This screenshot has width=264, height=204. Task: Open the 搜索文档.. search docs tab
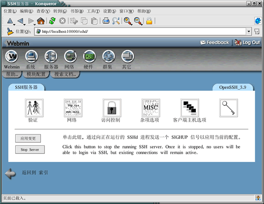point(65,74)
